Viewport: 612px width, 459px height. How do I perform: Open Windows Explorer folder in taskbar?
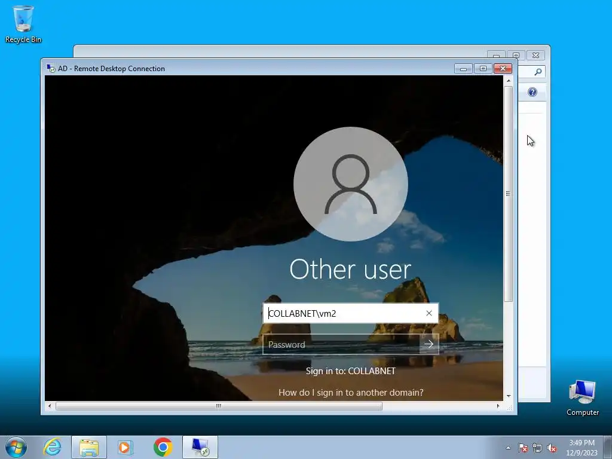[89, 447]
